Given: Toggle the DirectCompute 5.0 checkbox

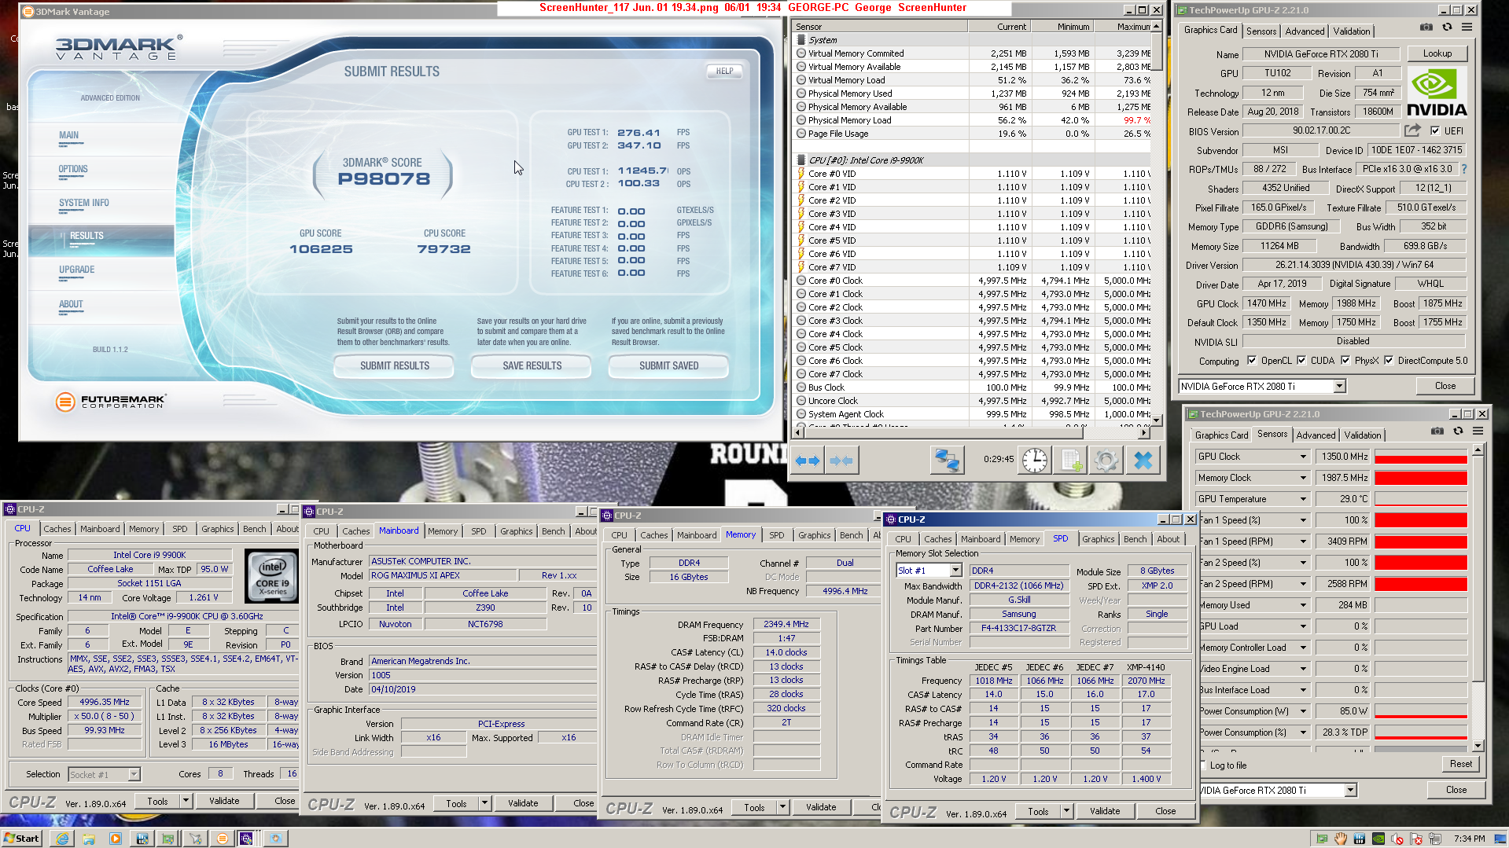Looking at the screenshot, I should click(1389, 361).
